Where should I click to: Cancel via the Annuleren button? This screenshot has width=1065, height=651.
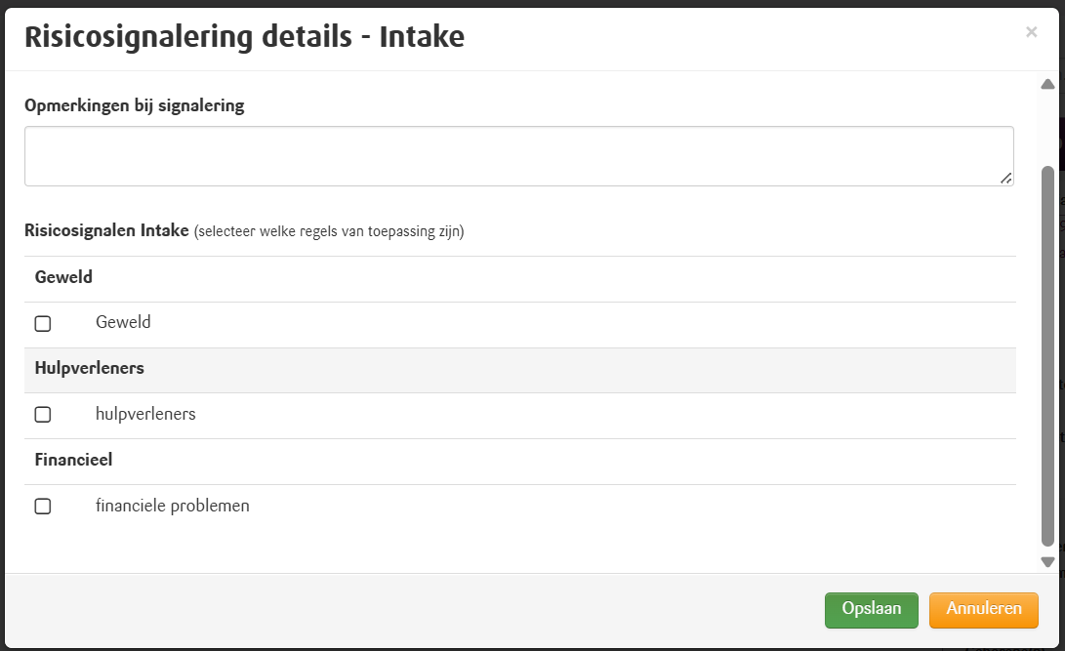[983, 609]
